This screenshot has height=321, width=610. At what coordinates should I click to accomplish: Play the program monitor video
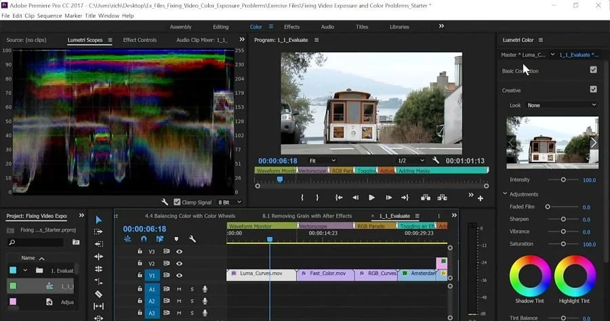(x=371, y=198)
